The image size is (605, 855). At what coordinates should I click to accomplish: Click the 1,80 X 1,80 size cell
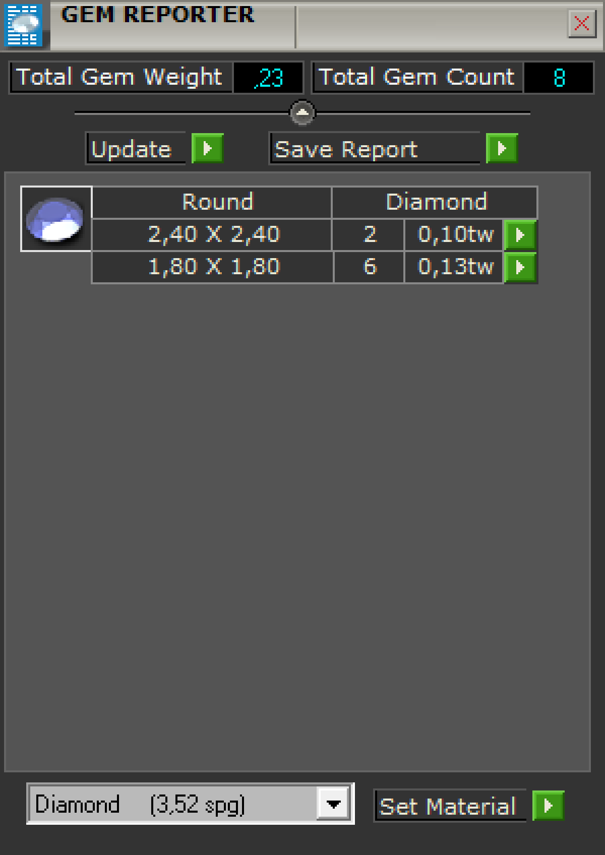click(213, 267)
